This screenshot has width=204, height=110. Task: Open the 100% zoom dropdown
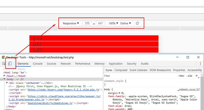coord(113,23)
